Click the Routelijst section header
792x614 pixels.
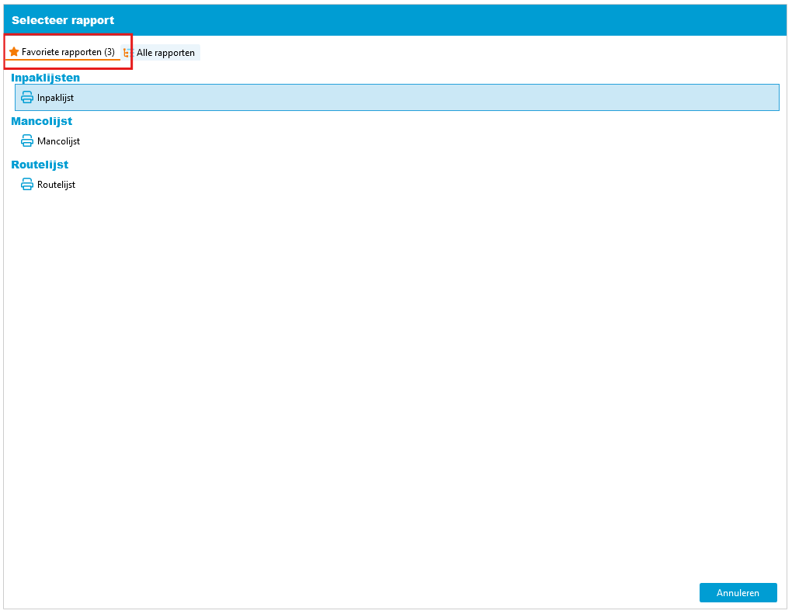pyautogui.click(x=39, y=165)
